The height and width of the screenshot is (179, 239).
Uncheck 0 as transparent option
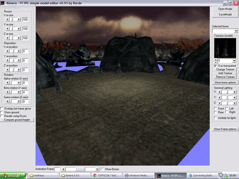(215, 66)
